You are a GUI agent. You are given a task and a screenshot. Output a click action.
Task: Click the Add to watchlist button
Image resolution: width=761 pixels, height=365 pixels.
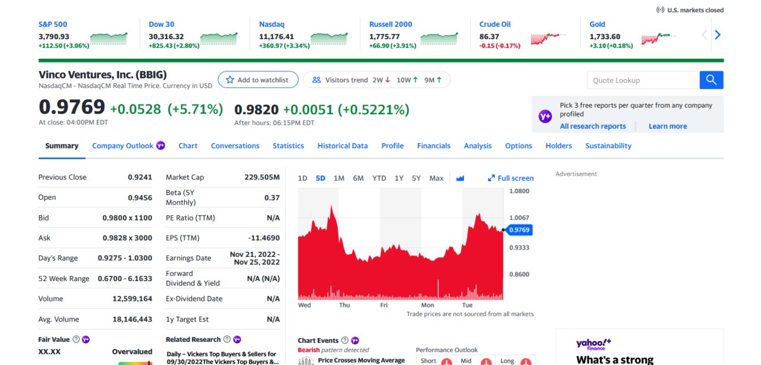258,80
